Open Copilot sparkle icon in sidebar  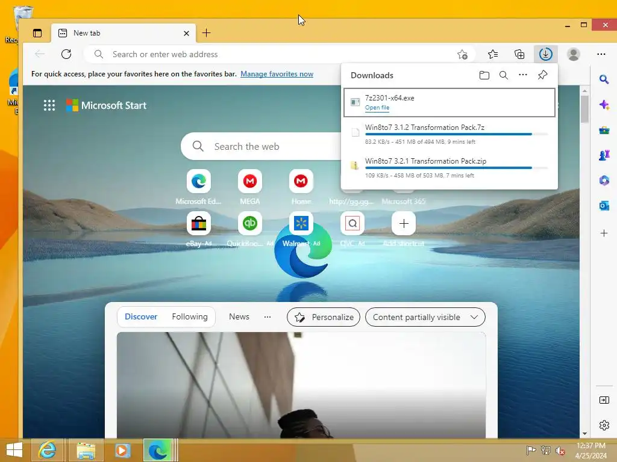(x=604, y=105)
